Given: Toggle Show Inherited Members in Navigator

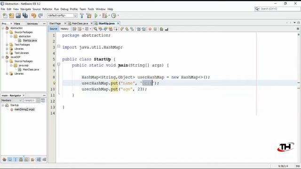Looking at the screenshot, I should tap(4, 160).
